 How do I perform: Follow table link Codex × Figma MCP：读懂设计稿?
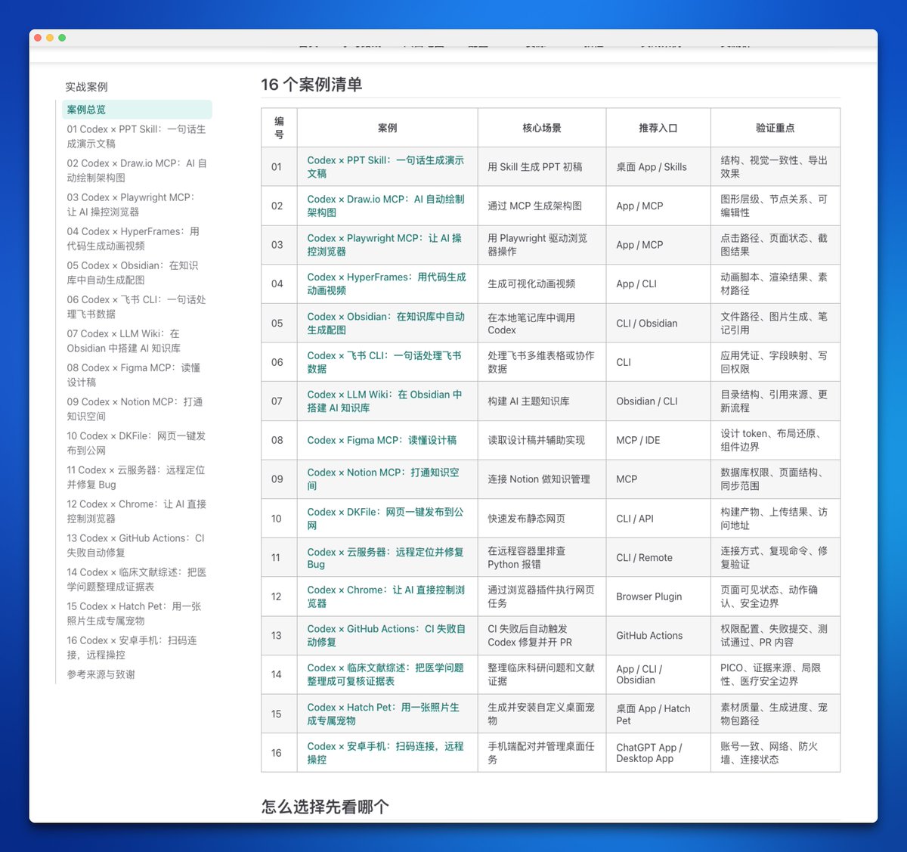coord(382,440)
